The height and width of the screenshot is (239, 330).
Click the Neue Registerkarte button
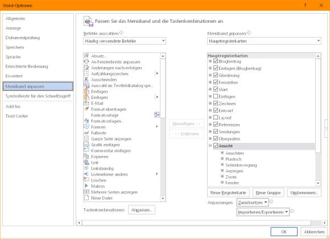tap(228, 193)
